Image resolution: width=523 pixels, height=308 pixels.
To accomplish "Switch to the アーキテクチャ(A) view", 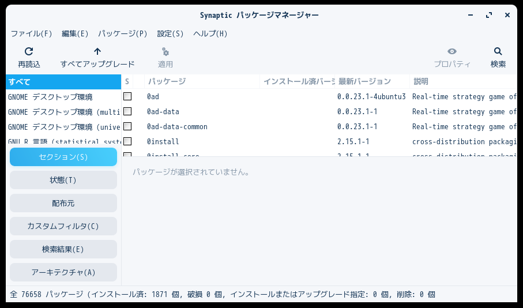I will 63,272.
